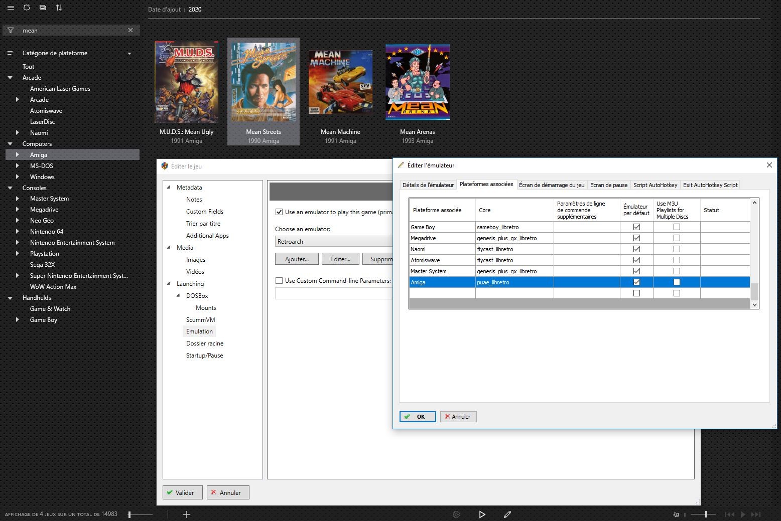Click the sort arrows icon in top toolbar
Viewport: 781px width, 521px height.
click(59, 8)
